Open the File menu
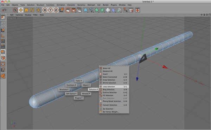The image size is (211, 130). [3, 5]
